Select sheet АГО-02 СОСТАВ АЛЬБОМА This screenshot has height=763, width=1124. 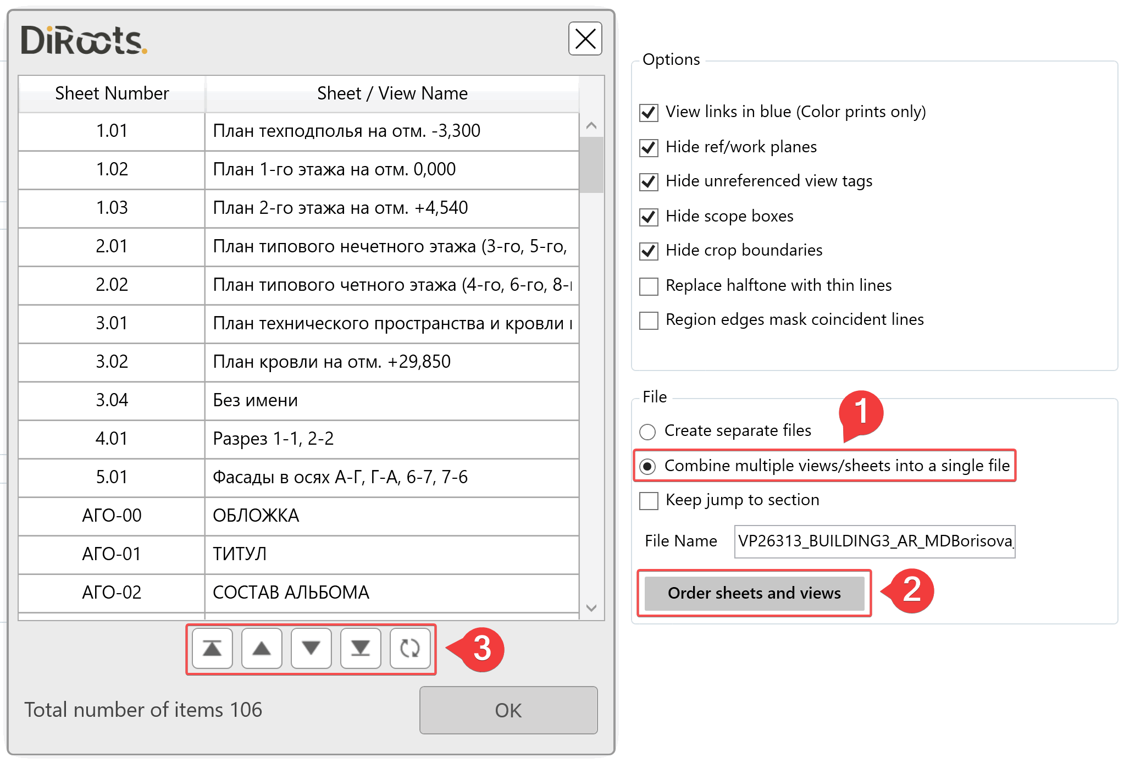pyautogui.click(x=298, y=593)
